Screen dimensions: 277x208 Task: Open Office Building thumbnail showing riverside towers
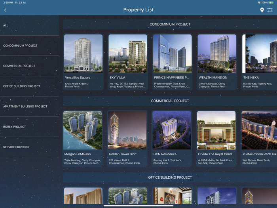[128, 196]
